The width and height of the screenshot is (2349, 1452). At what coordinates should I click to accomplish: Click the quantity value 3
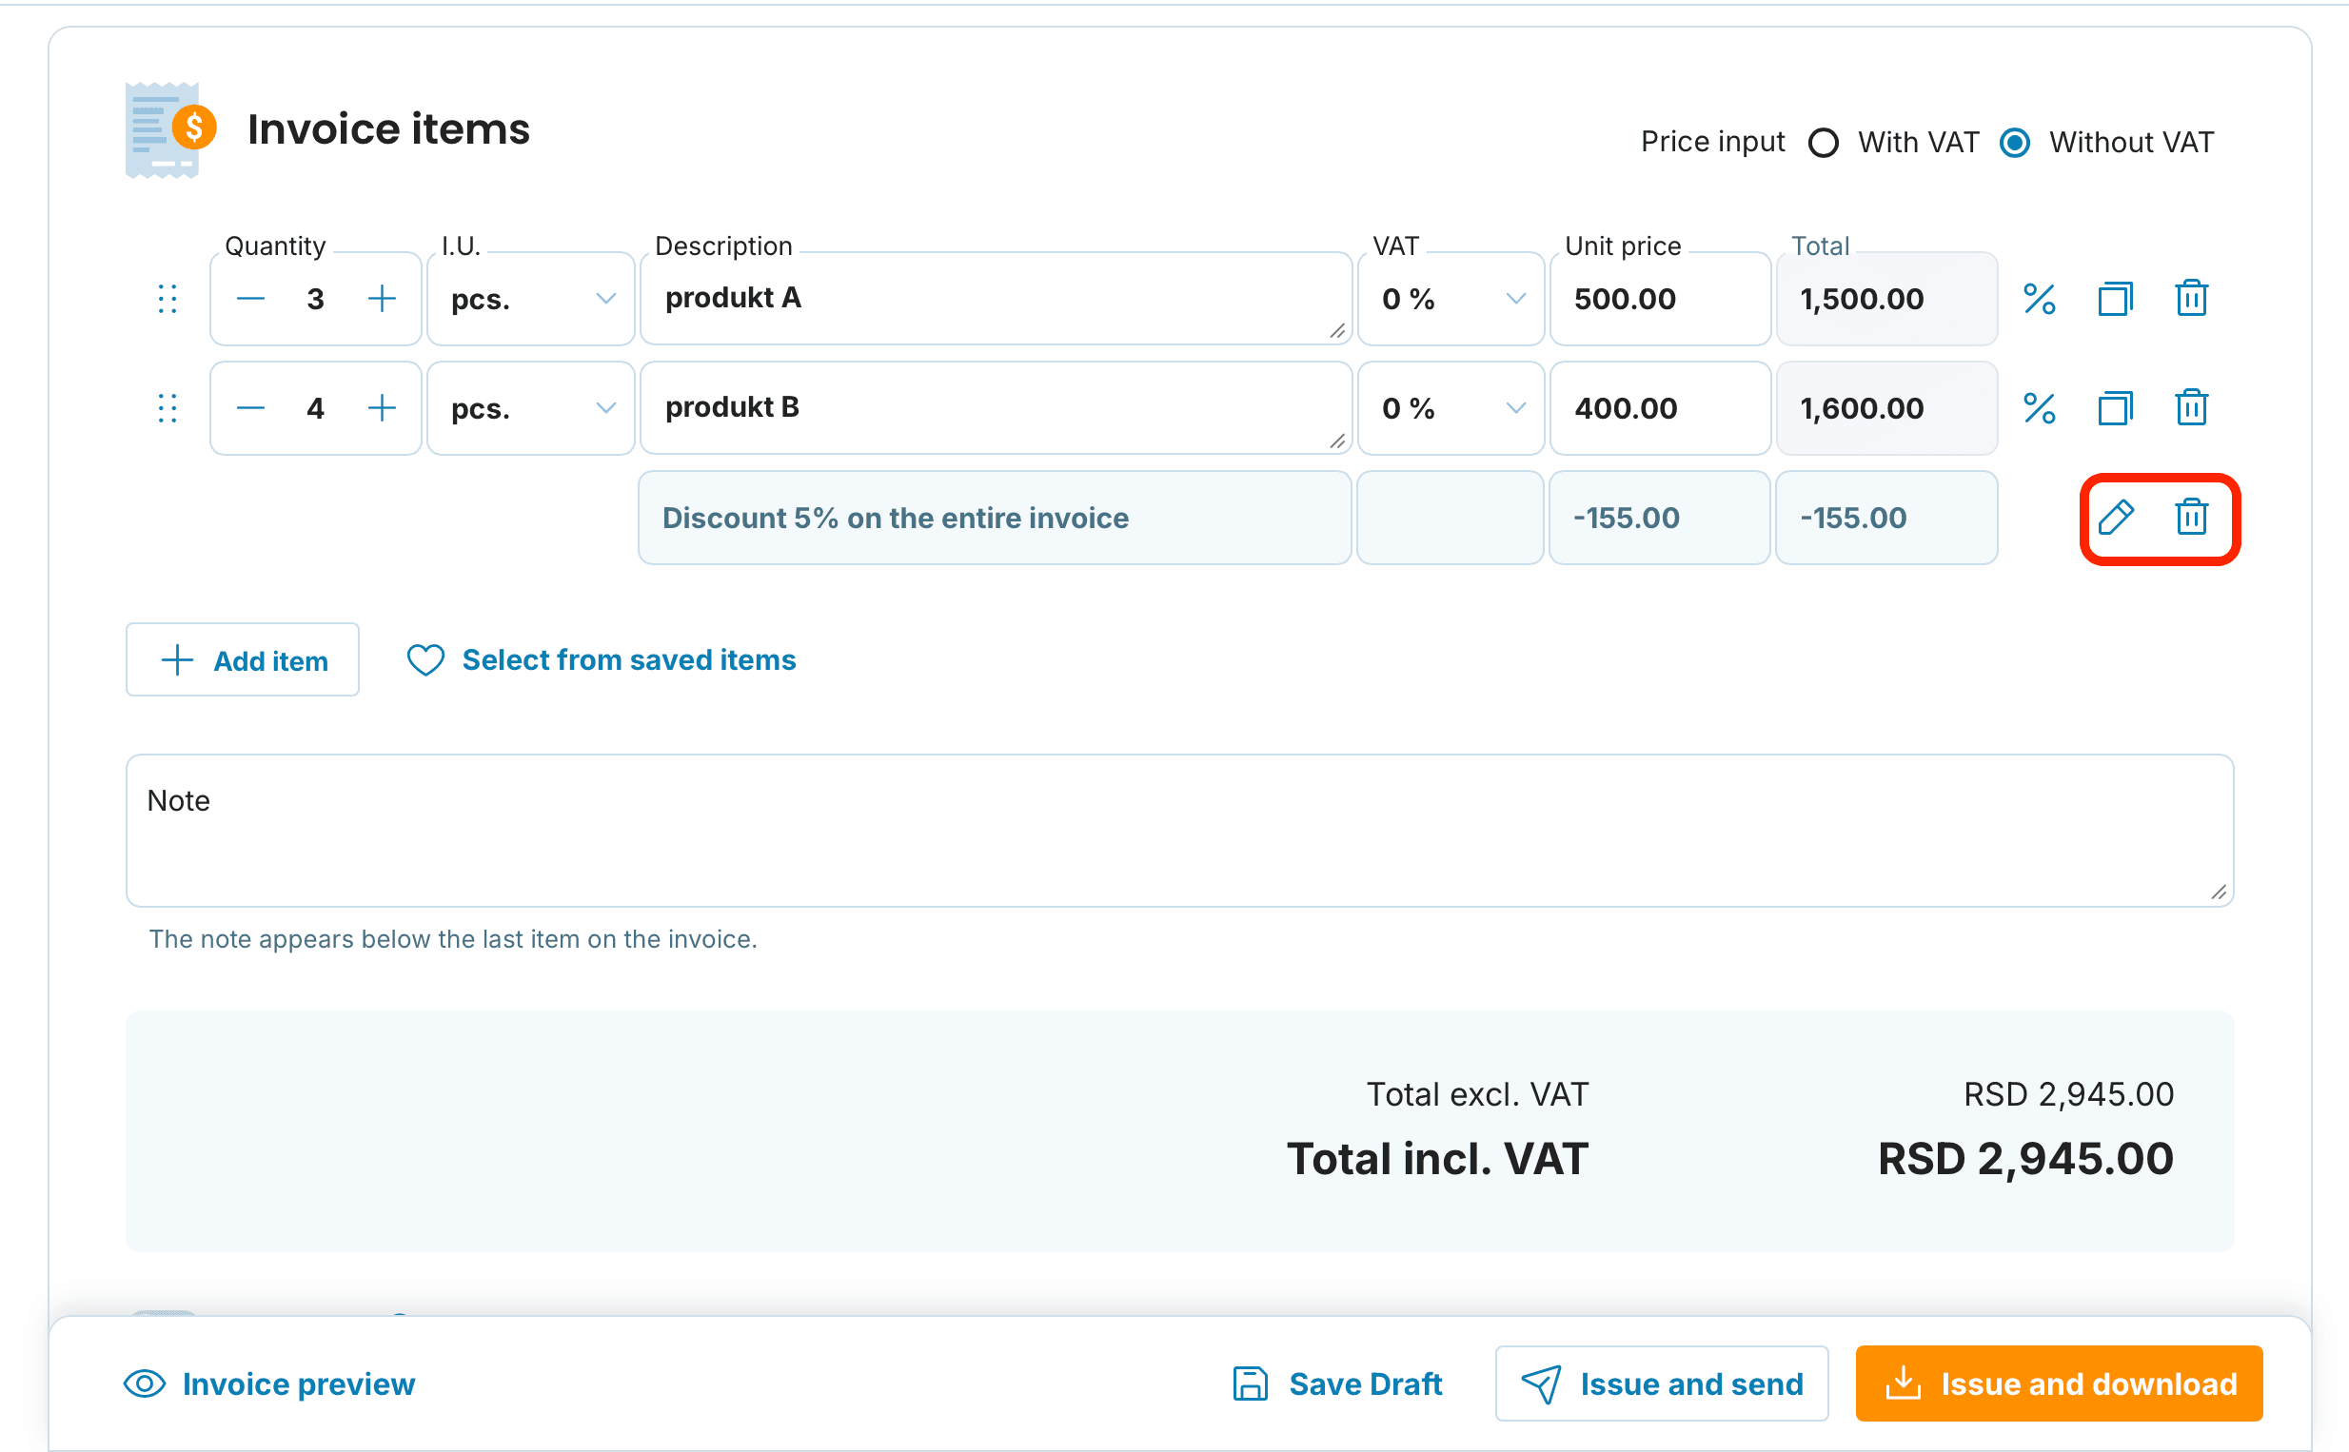click(x=315, y=299)
